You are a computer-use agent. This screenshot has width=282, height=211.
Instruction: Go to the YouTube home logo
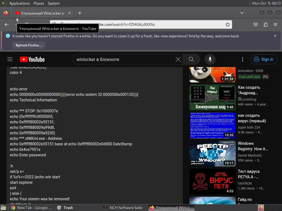click(x=32, y=59)
